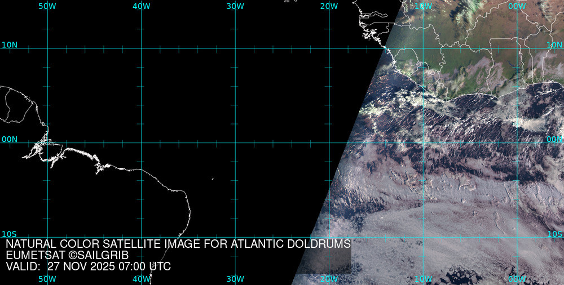564x285 pixels.
Task: Click the 00N latitude label on left edge
Action: coord(10,139)
